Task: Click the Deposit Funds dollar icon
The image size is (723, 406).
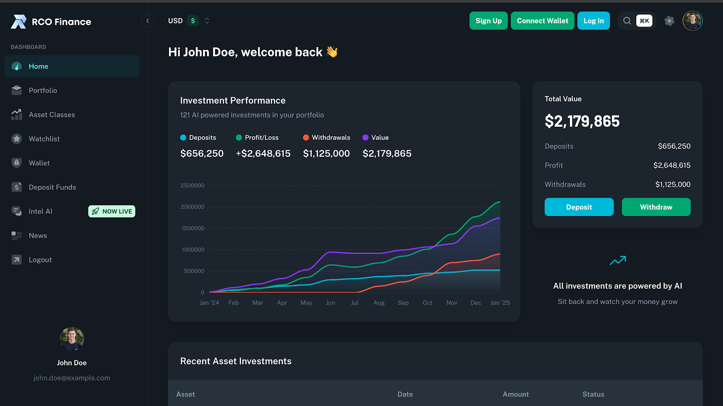Action: [17, 187]
